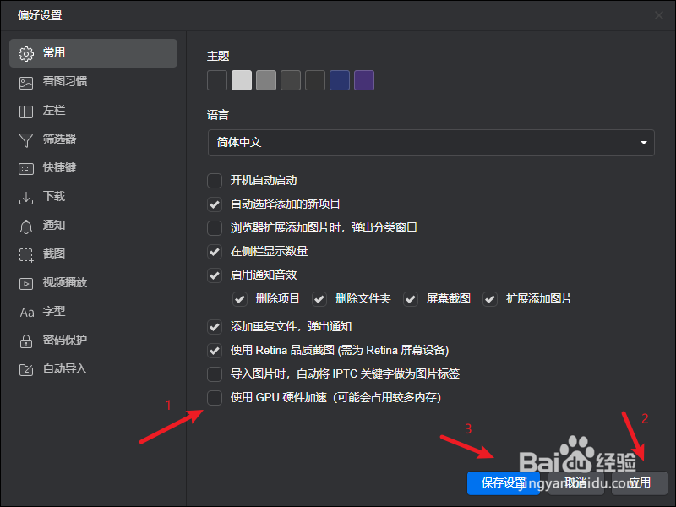
Task: Click the gear icon beside 常用
Action: point(26,53)
